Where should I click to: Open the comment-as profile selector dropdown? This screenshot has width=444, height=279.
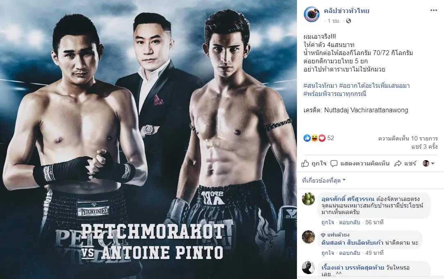tap(428, 163)
